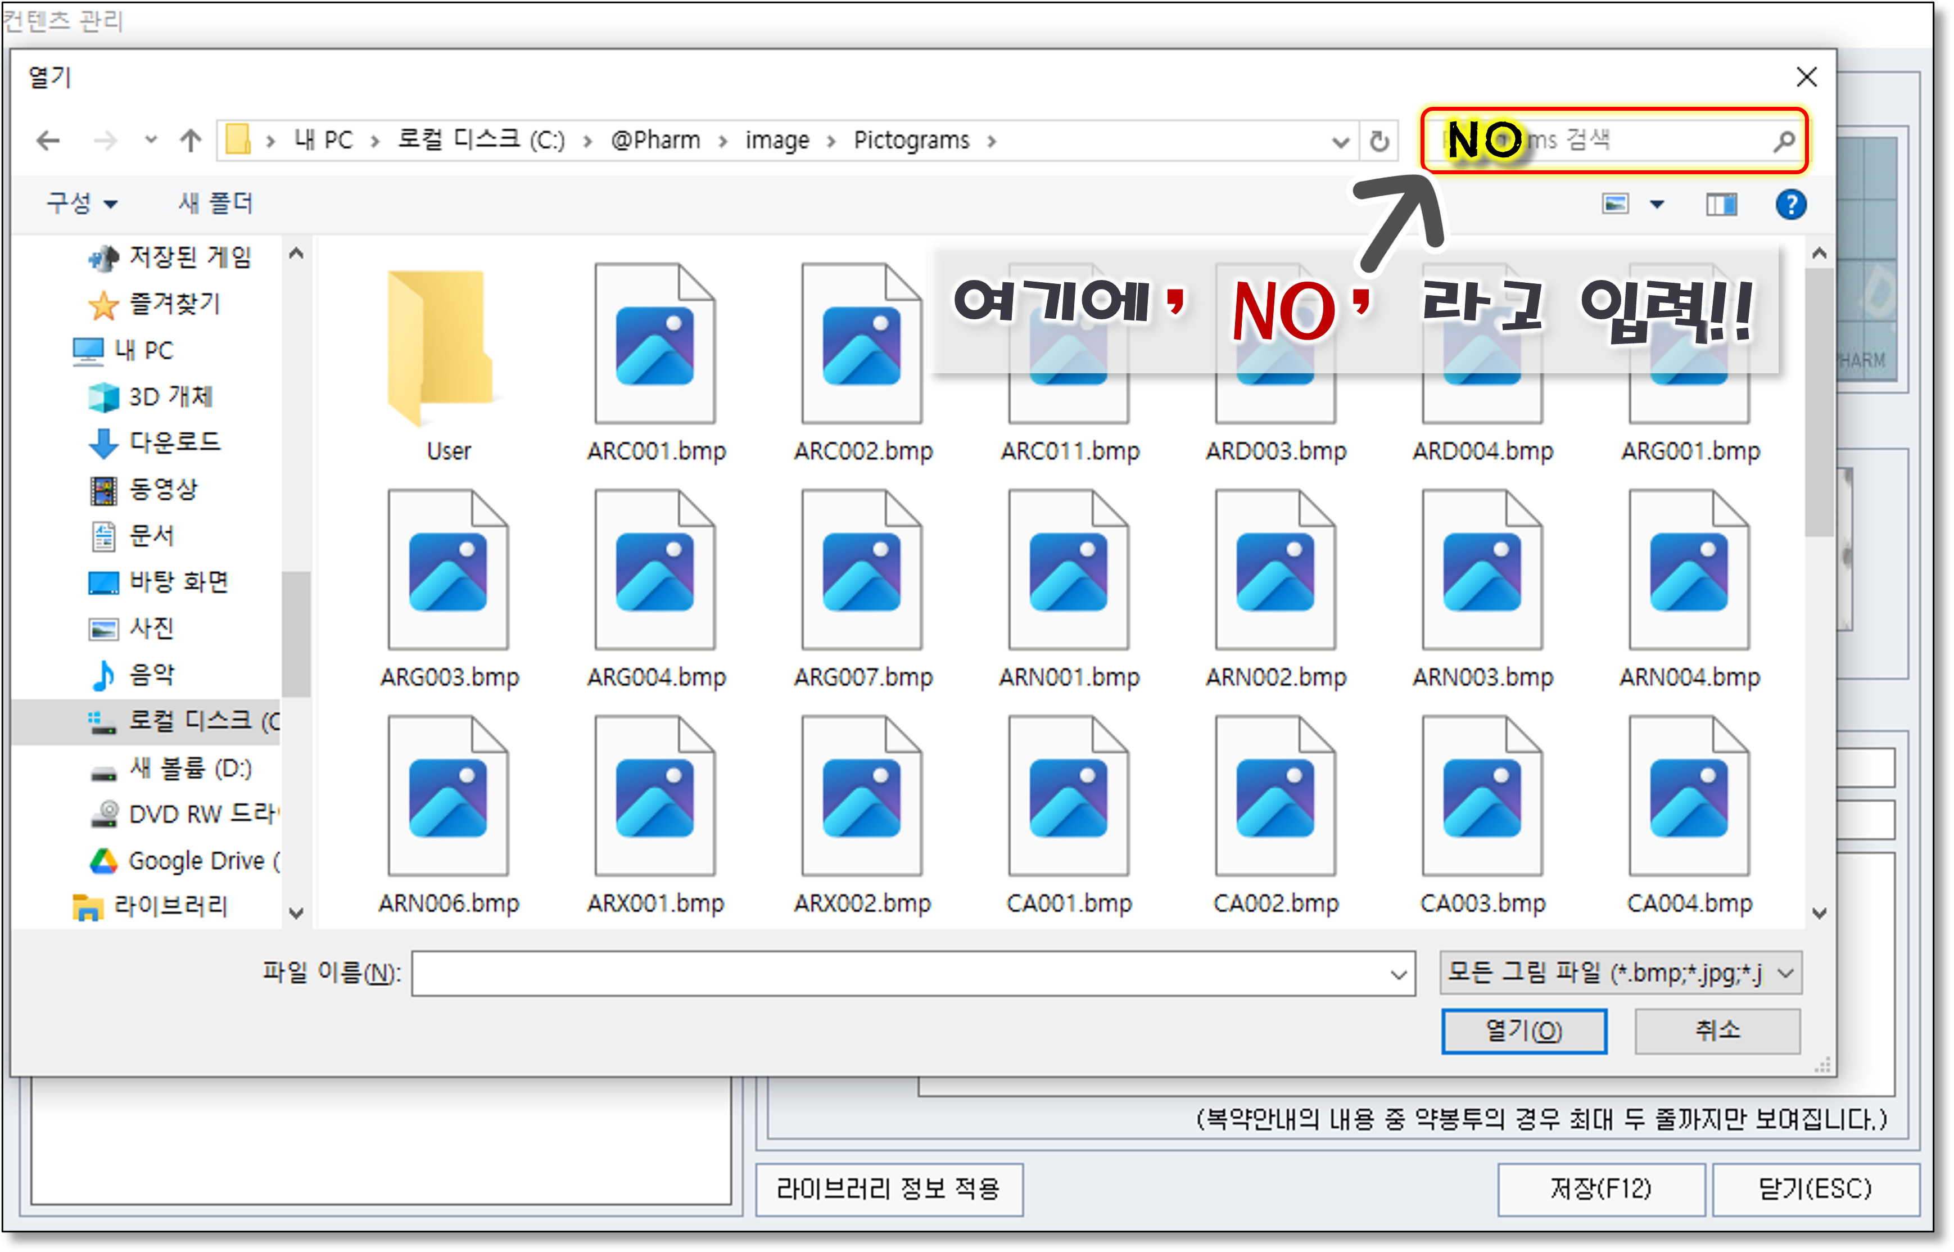This screenshot has width=1954, height=1252.
Task: Click the view mode icon
Action: click(x=1615, y=204)
